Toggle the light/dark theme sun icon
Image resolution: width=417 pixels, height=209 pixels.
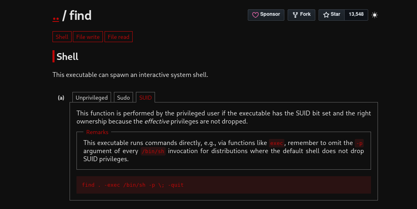coord(374,15)
